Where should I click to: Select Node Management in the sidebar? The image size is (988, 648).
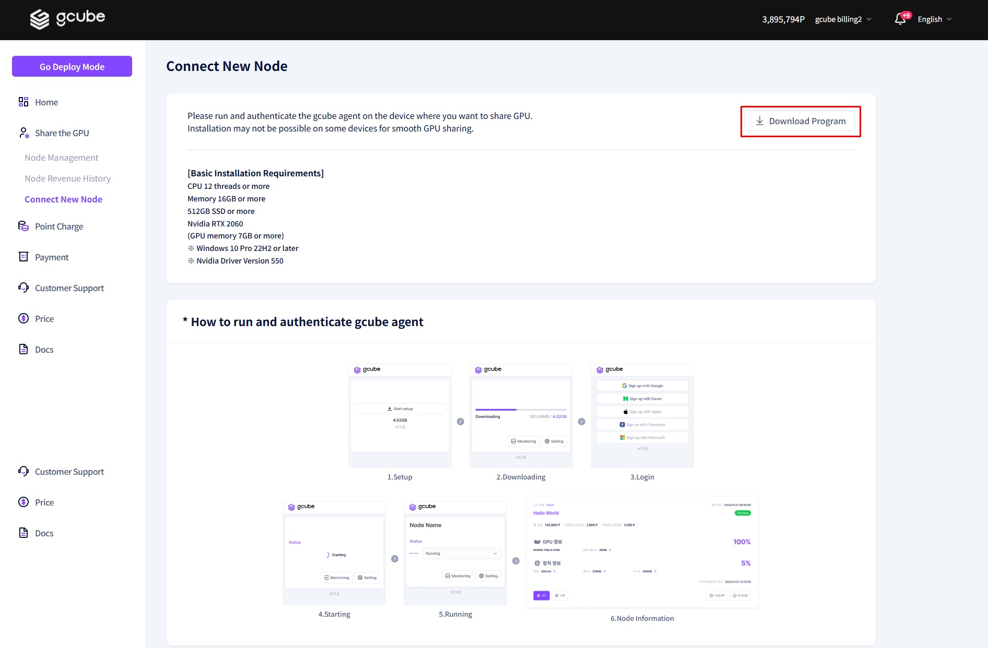(x=61, y=157)
